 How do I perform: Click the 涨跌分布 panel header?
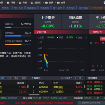[x=97, y=32]
